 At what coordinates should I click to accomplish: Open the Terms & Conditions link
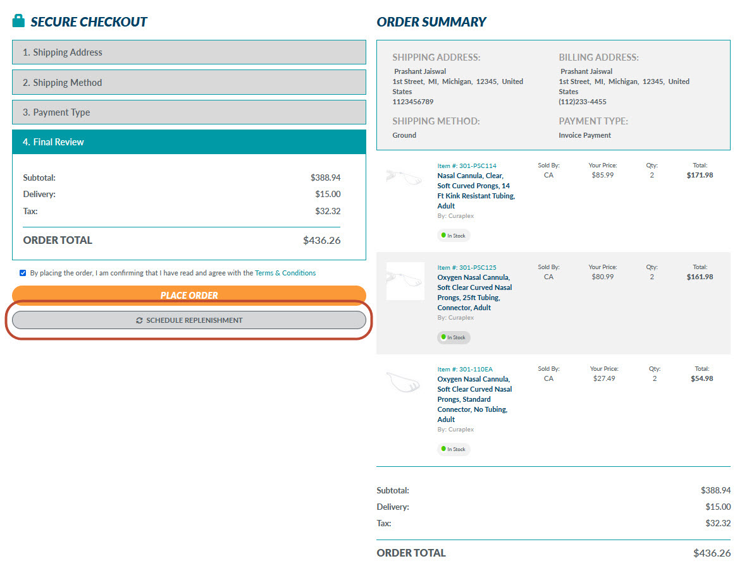tap(285, 273)
